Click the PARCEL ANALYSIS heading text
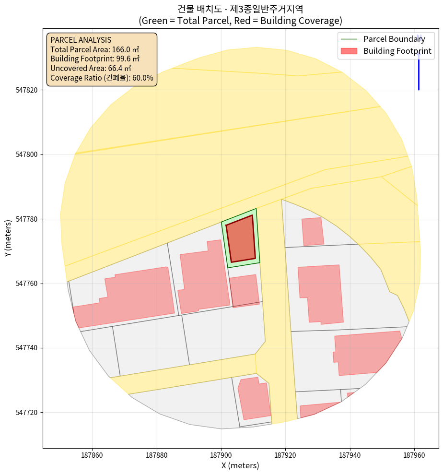443x475 pixels. coord(81,40)
